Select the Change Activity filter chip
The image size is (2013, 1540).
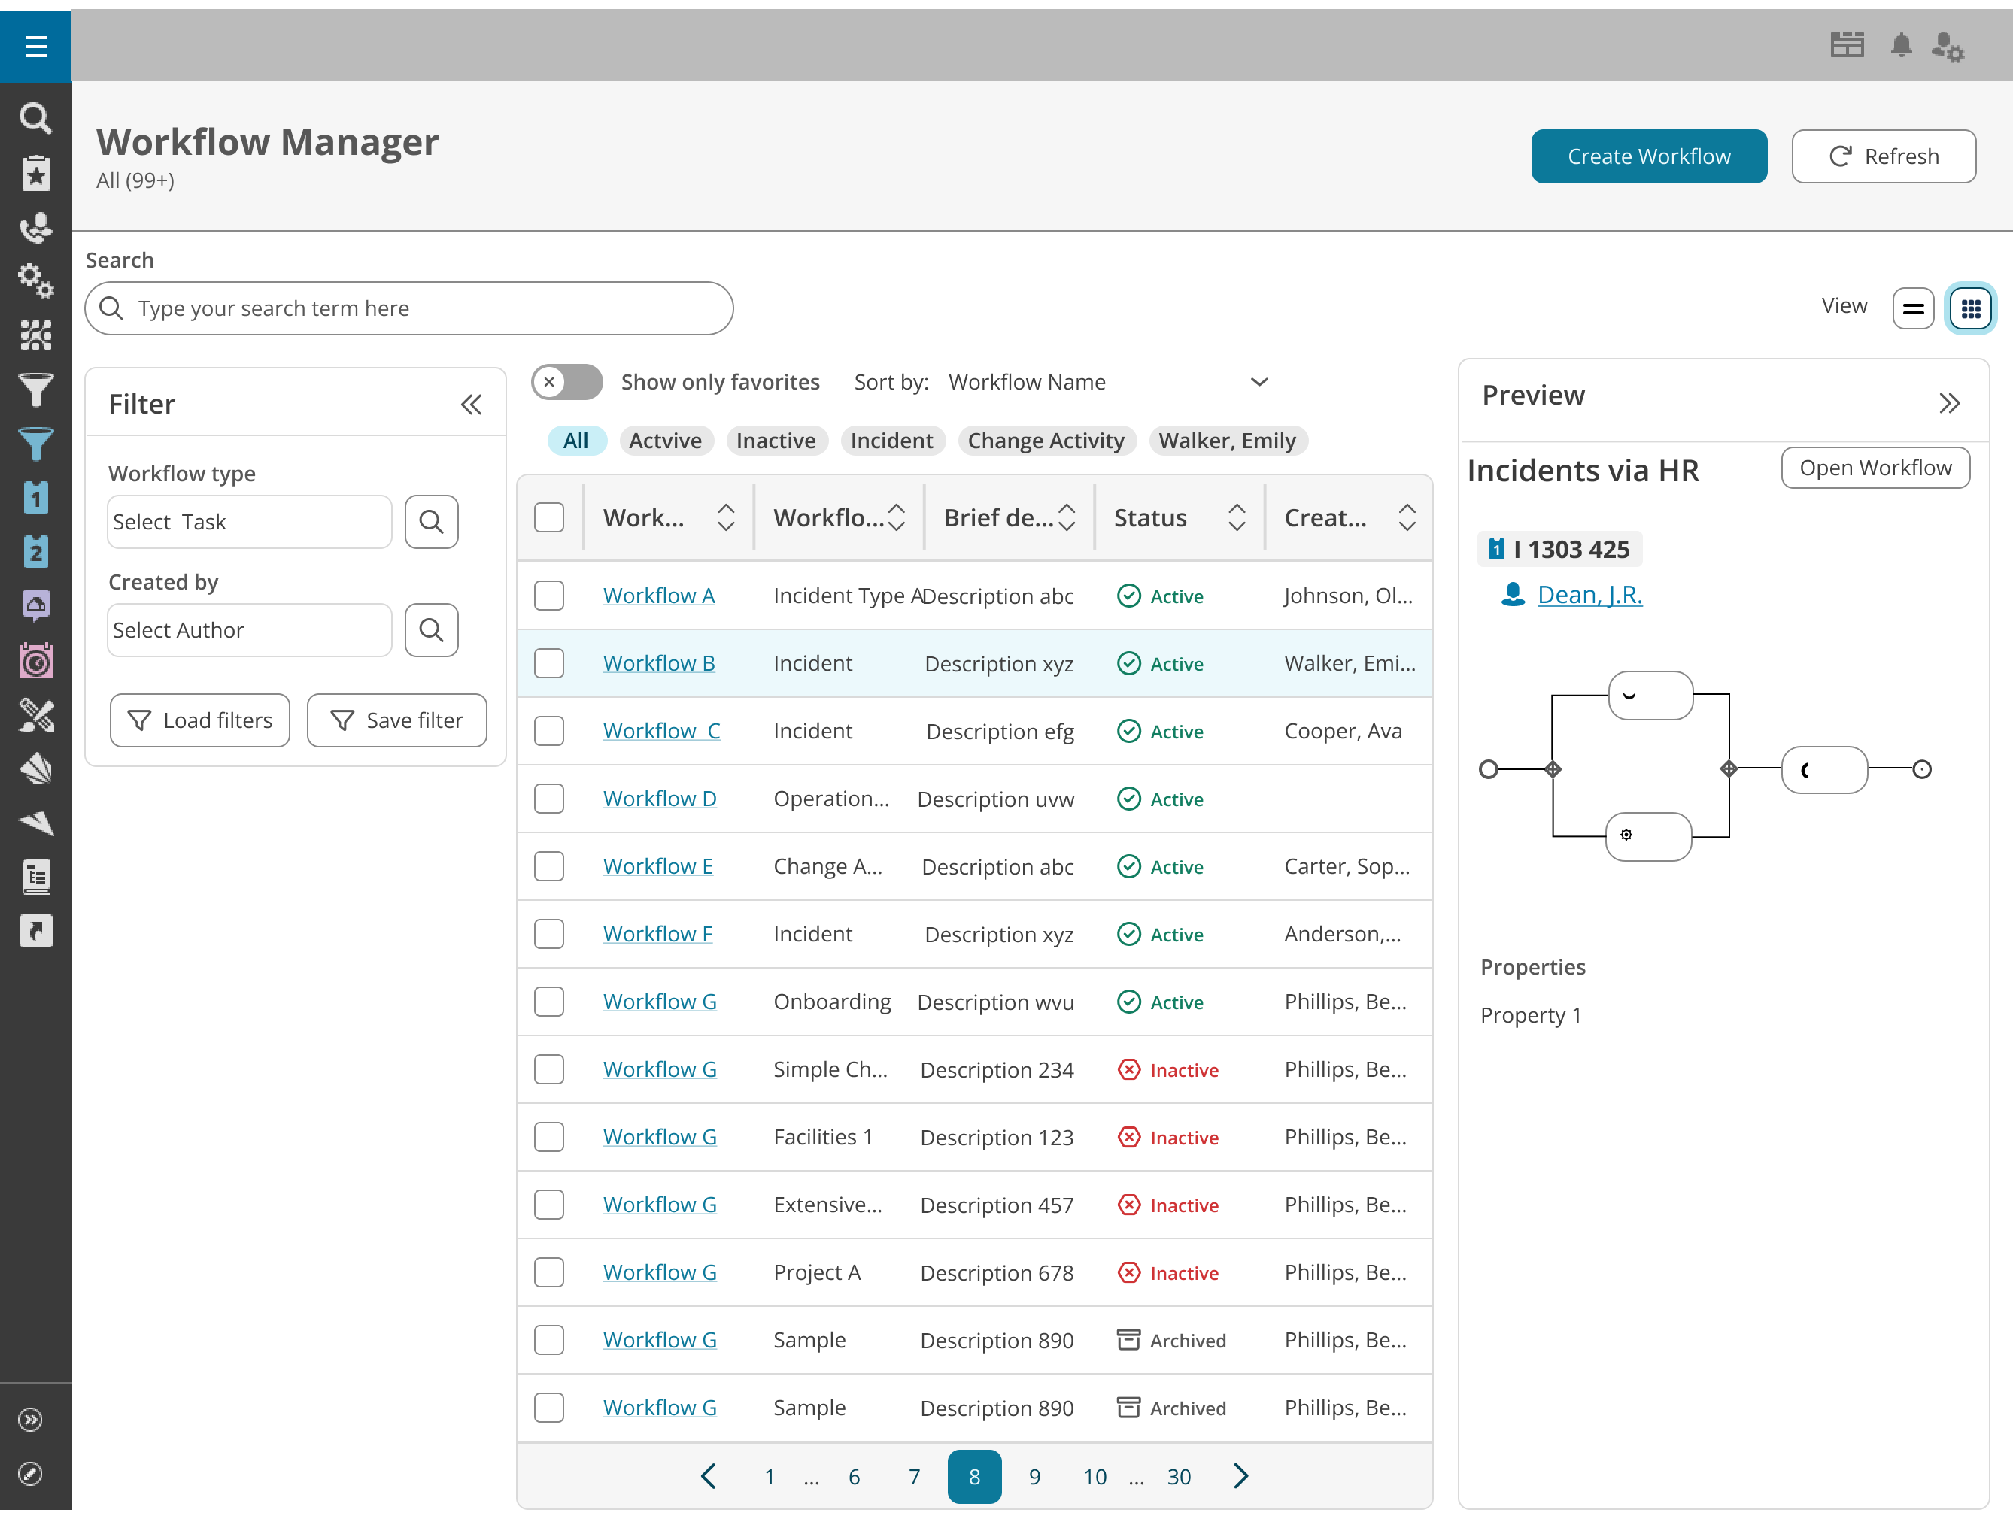1046,440
